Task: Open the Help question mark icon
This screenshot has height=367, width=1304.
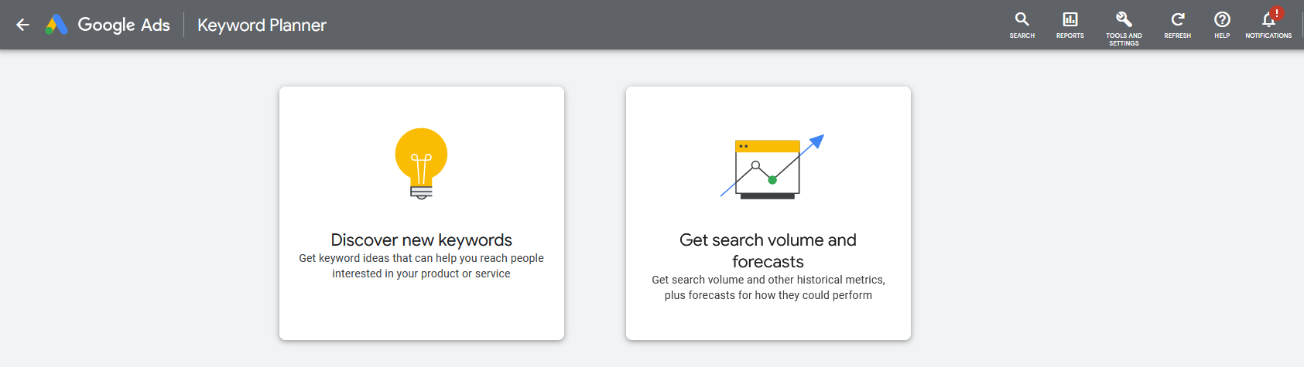Action: point(1222,19)
